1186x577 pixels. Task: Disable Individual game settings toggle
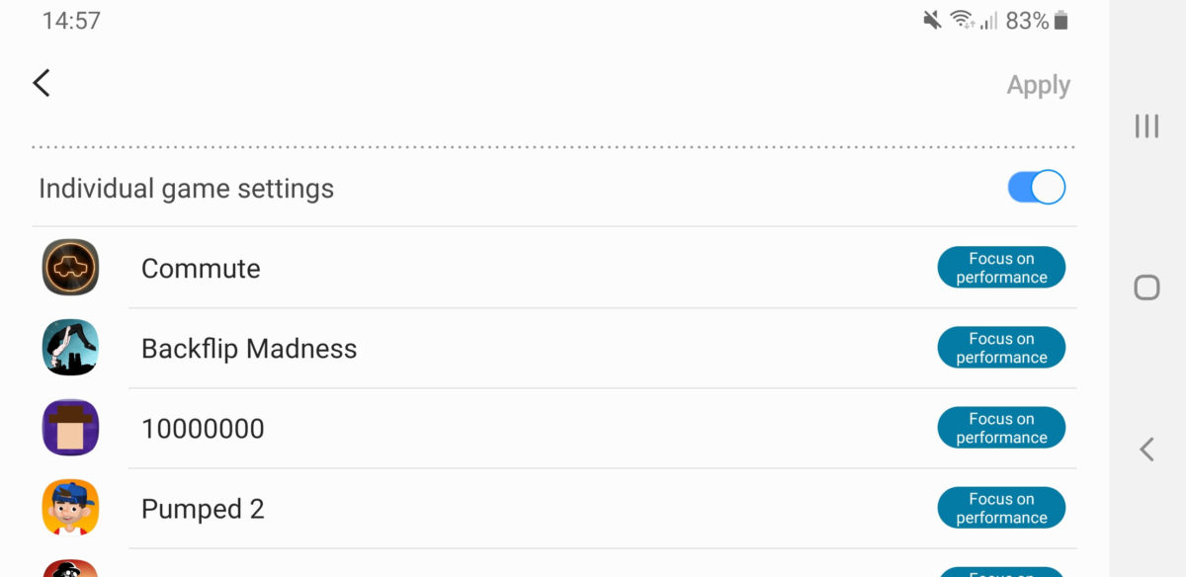1036,188
